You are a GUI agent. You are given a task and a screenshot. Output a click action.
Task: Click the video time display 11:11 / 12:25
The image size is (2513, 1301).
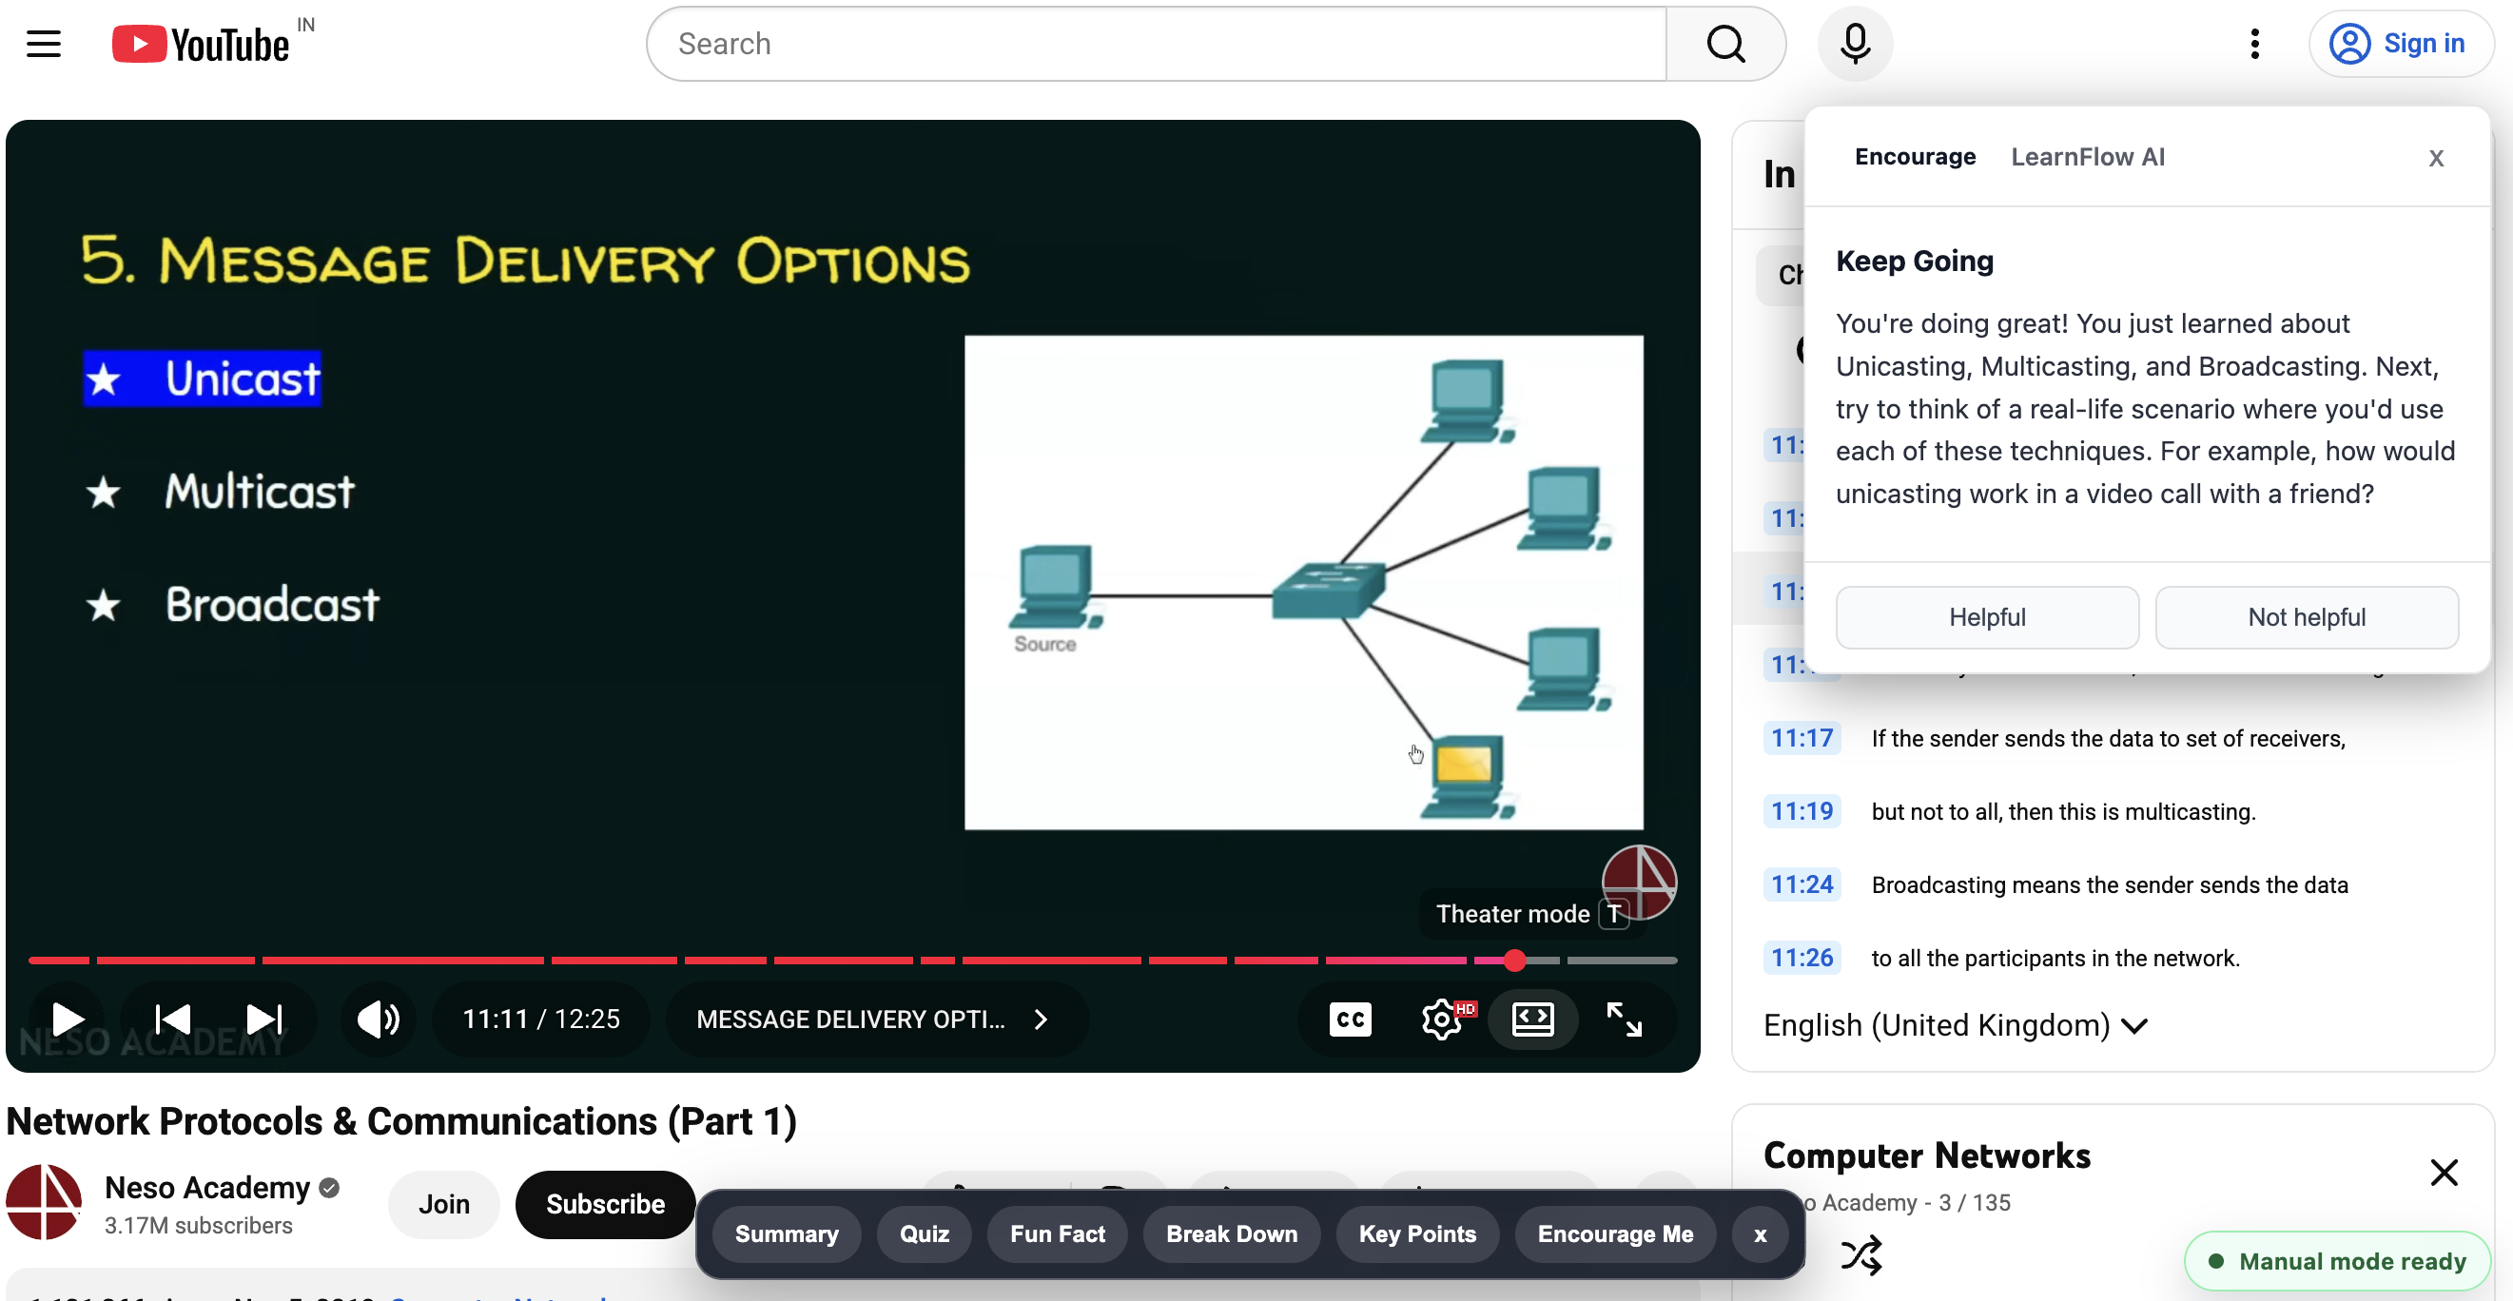(x=541, y=1019)
